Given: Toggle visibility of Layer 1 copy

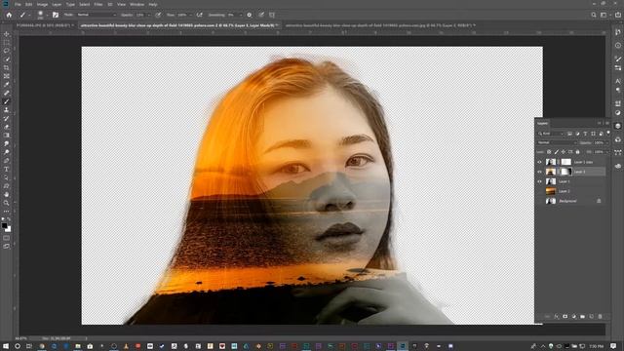Looking at the screenshot, I should (x=539, y=162).
